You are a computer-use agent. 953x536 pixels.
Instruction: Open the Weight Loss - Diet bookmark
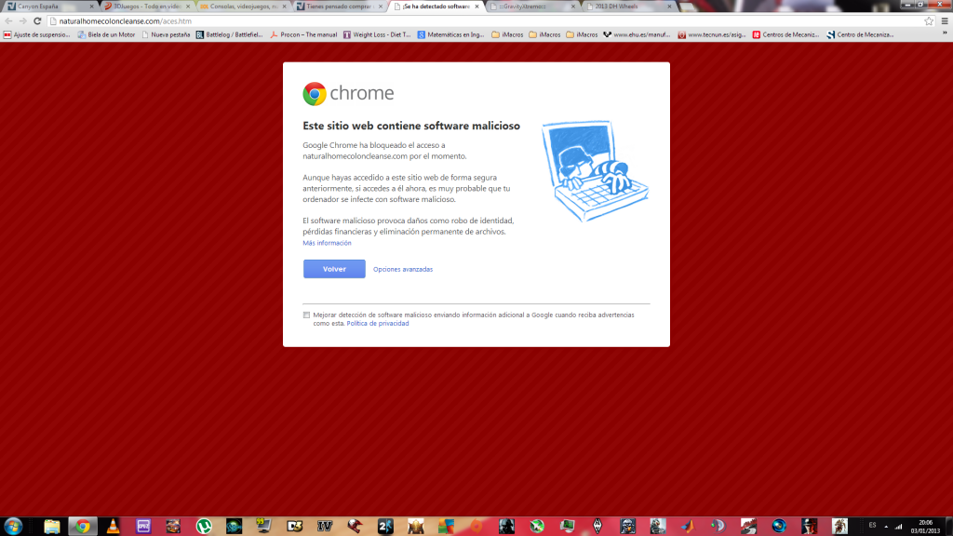tap(378, 34)
